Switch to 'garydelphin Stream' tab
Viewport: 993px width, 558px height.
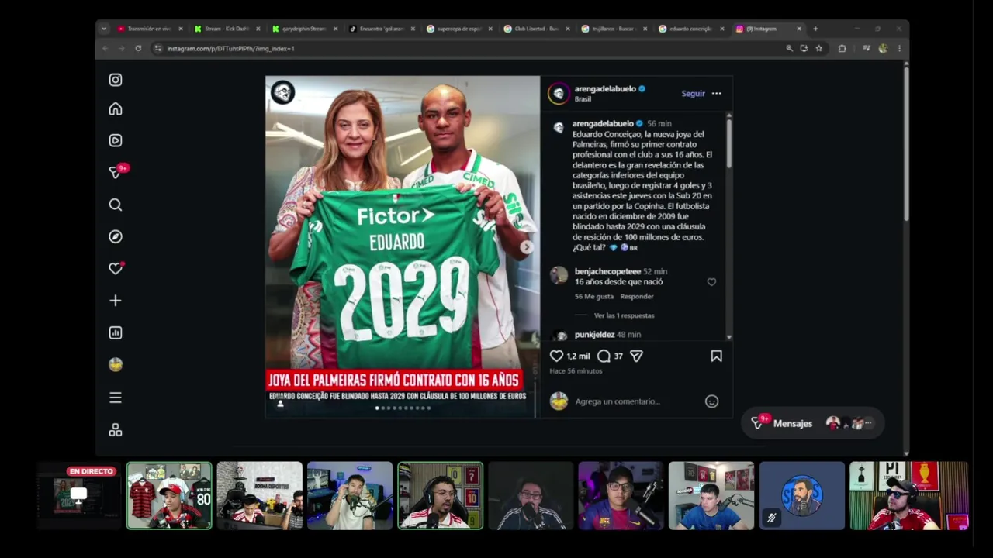pyautogui.click(x=304, y=29)
